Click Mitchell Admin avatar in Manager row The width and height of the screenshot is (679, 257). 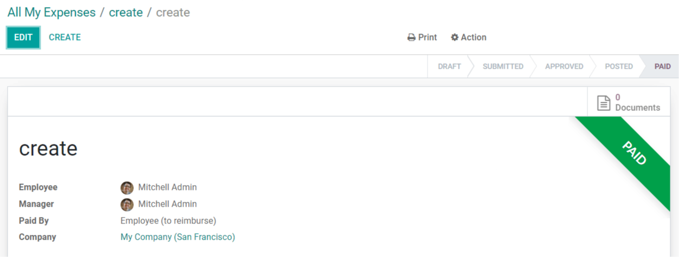point(127,205)
